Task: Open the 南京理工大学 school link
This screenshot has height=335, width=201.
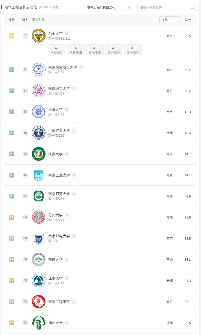Action: point(59,89)
